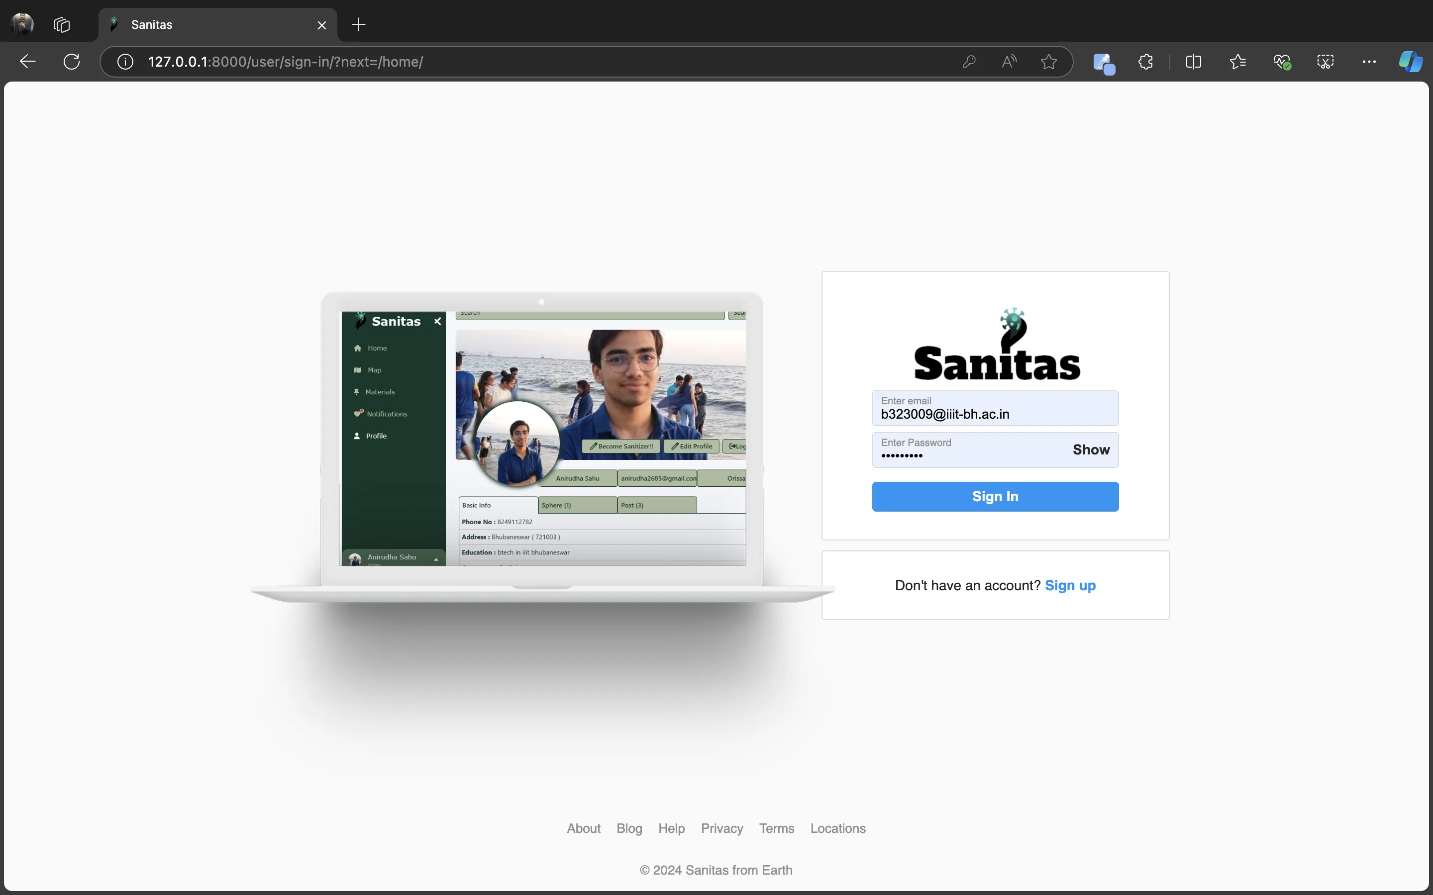Click Sign up link for new account
This screenshot has height=895, width=1433.
click(x=1070, y=585)
